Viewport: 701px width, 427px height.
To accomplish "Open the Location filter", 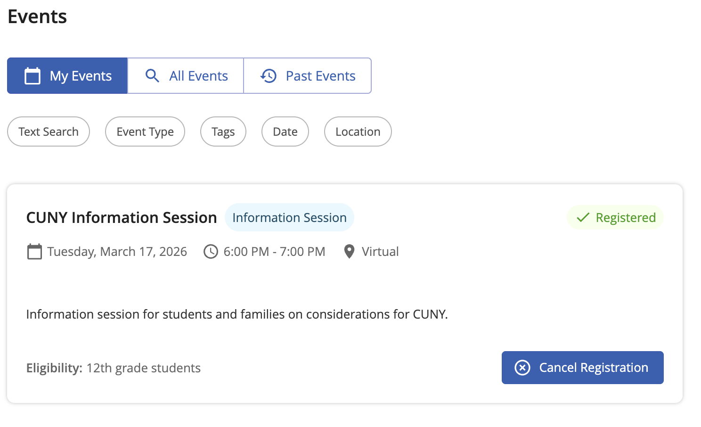I will 358,131.
